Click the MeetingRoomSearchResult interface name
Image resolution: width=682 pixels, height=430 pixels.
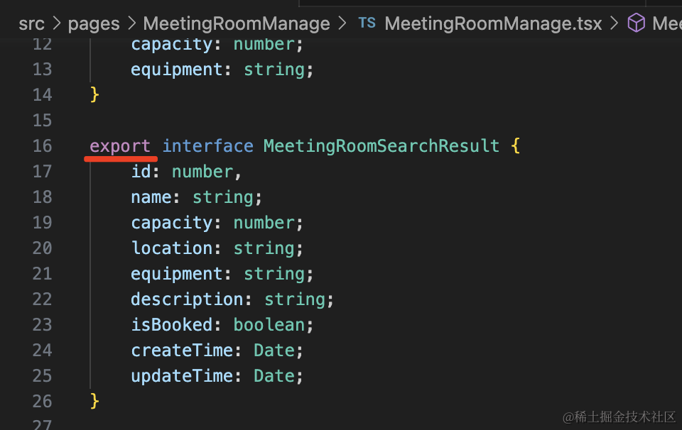381,146
